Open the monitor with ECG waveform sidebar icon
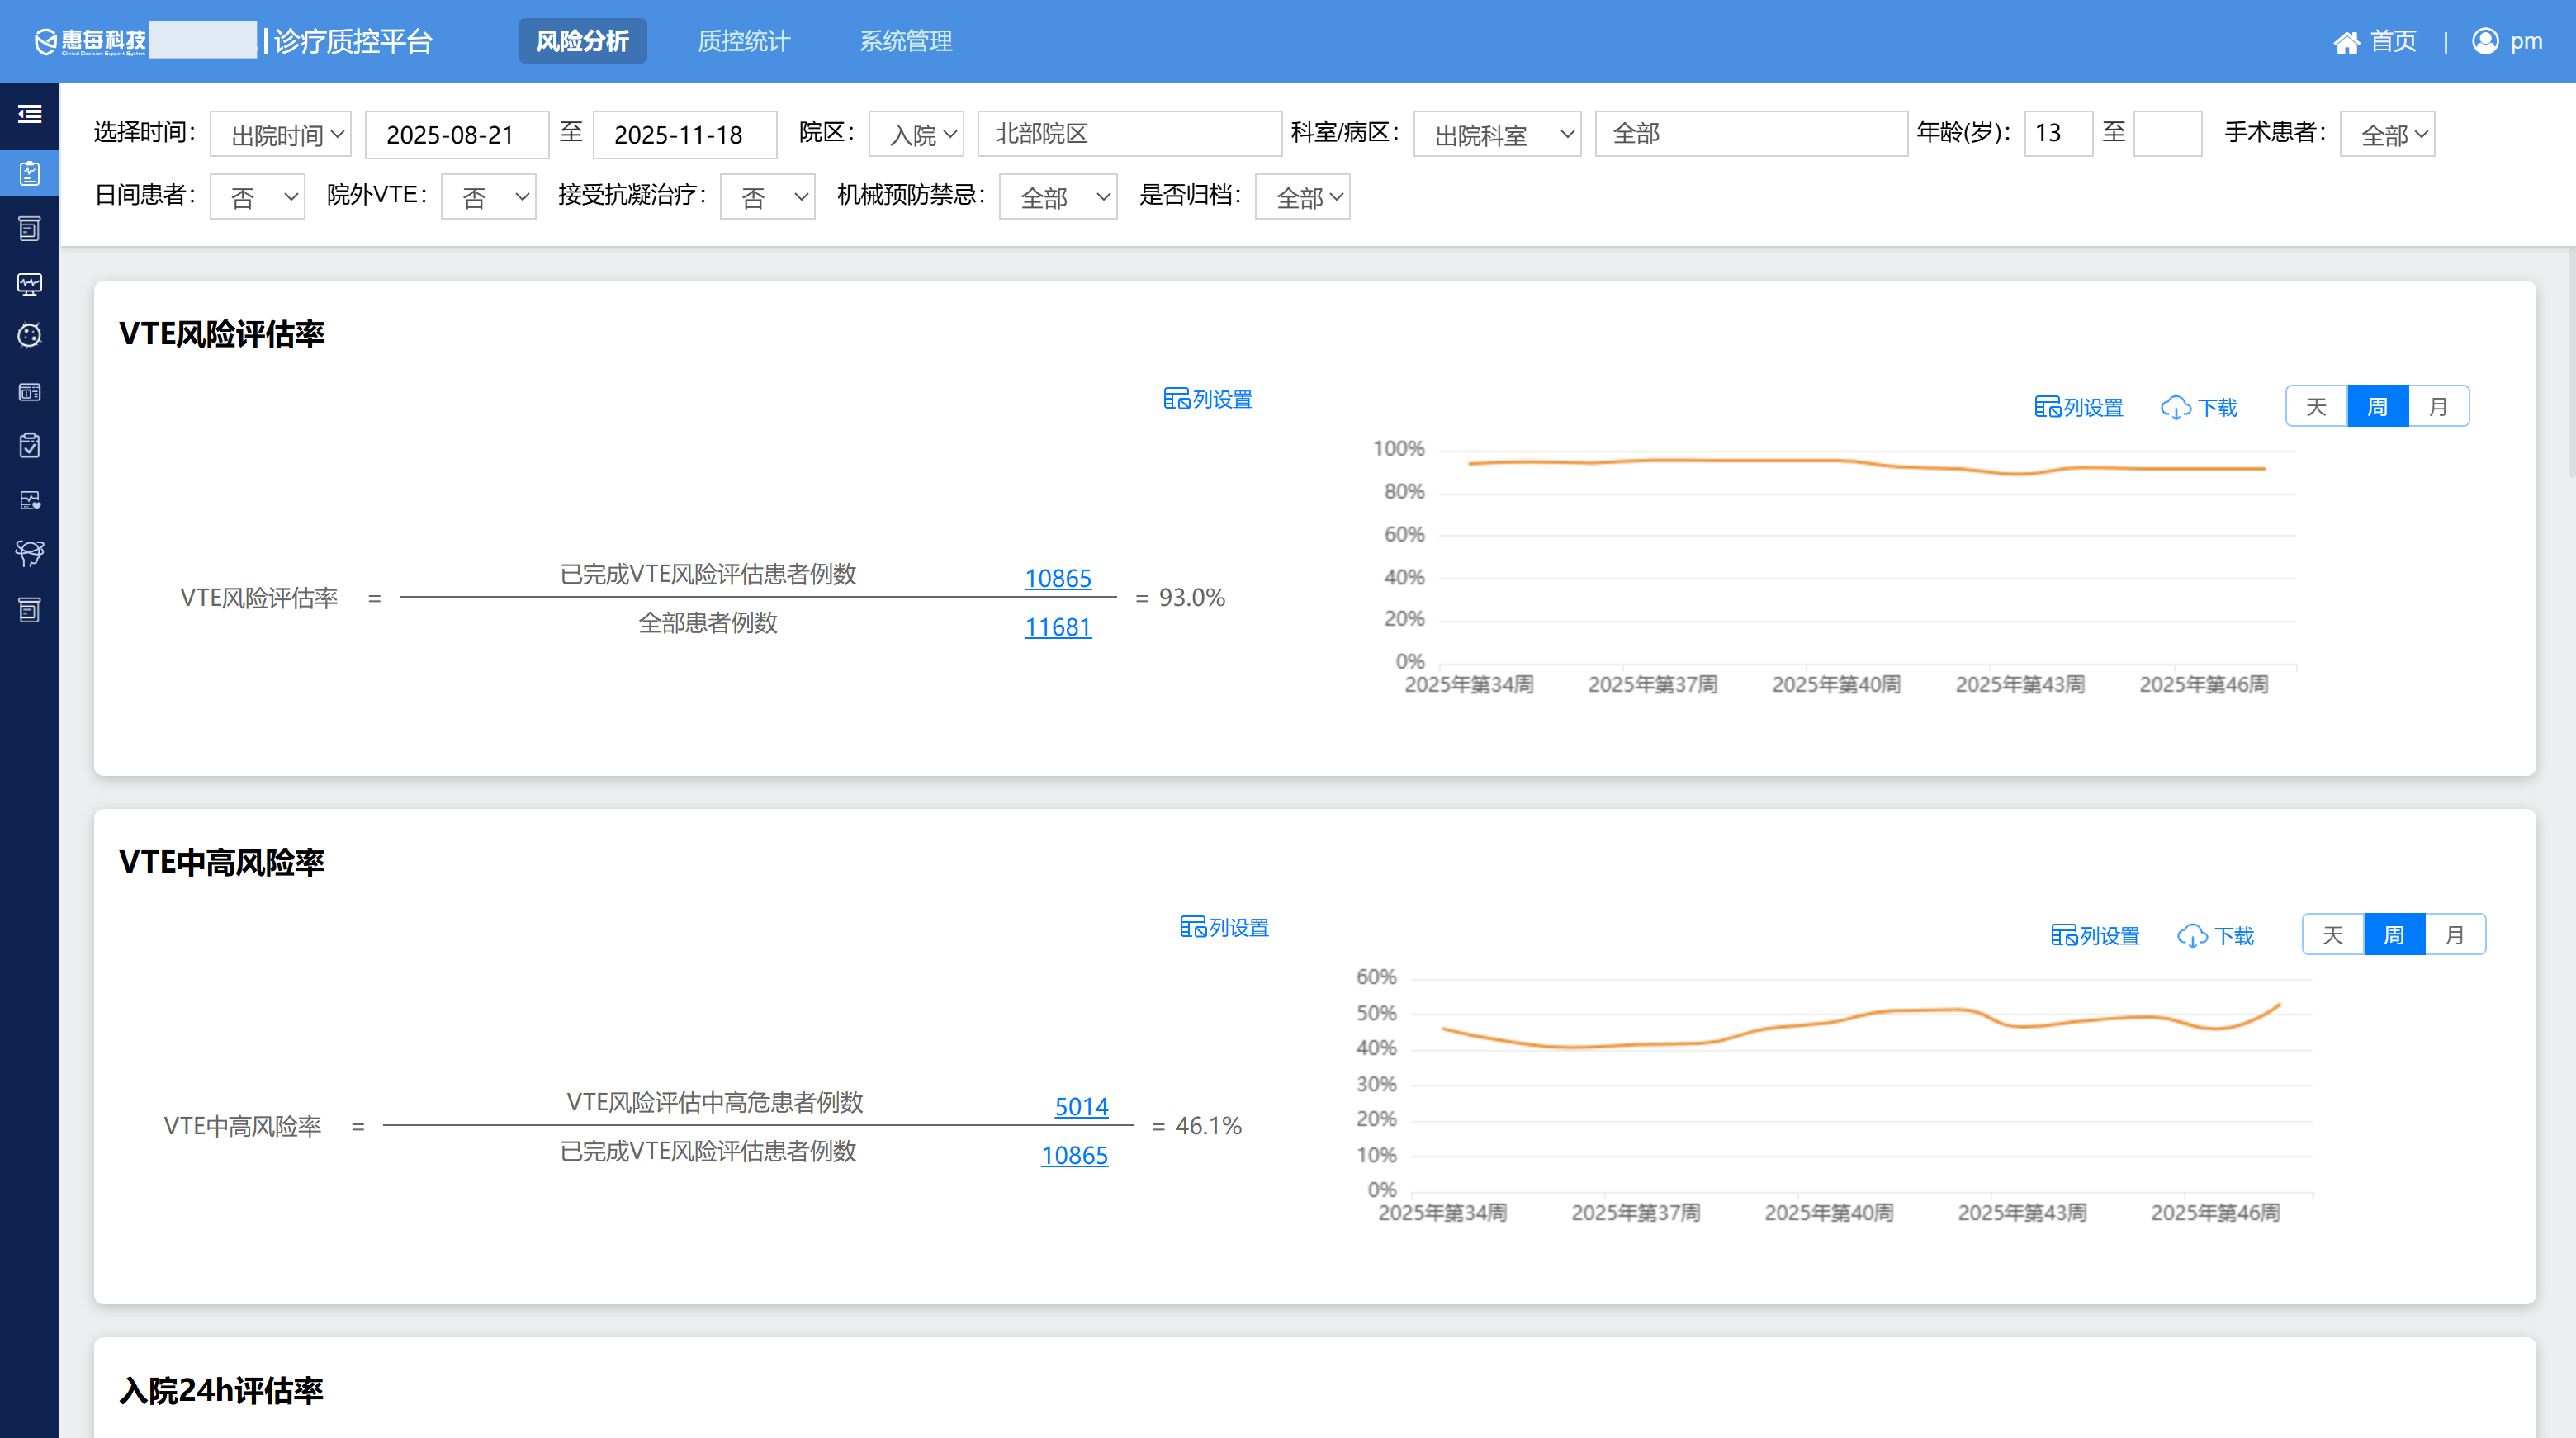 coord(30,284)
